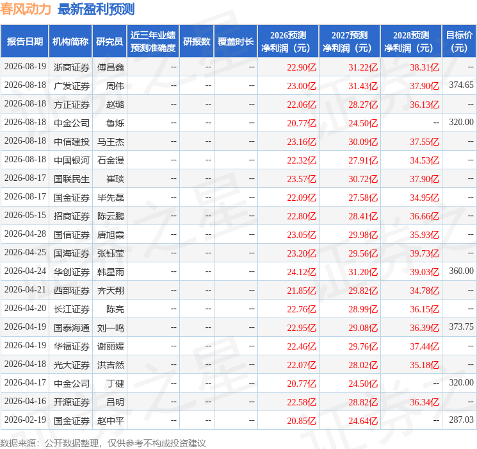Click the 374.65 target price
The height and width of the screenshot is (449, 477).
coord(461,85)
